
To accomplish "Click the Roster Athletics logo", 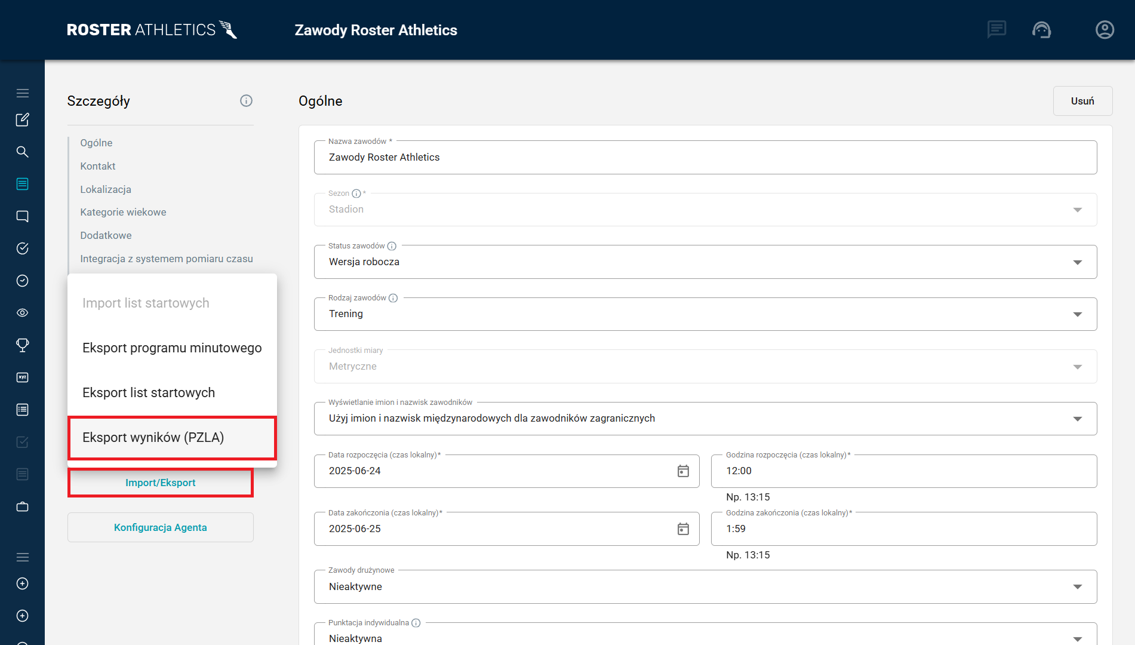I will pos(152,29).
